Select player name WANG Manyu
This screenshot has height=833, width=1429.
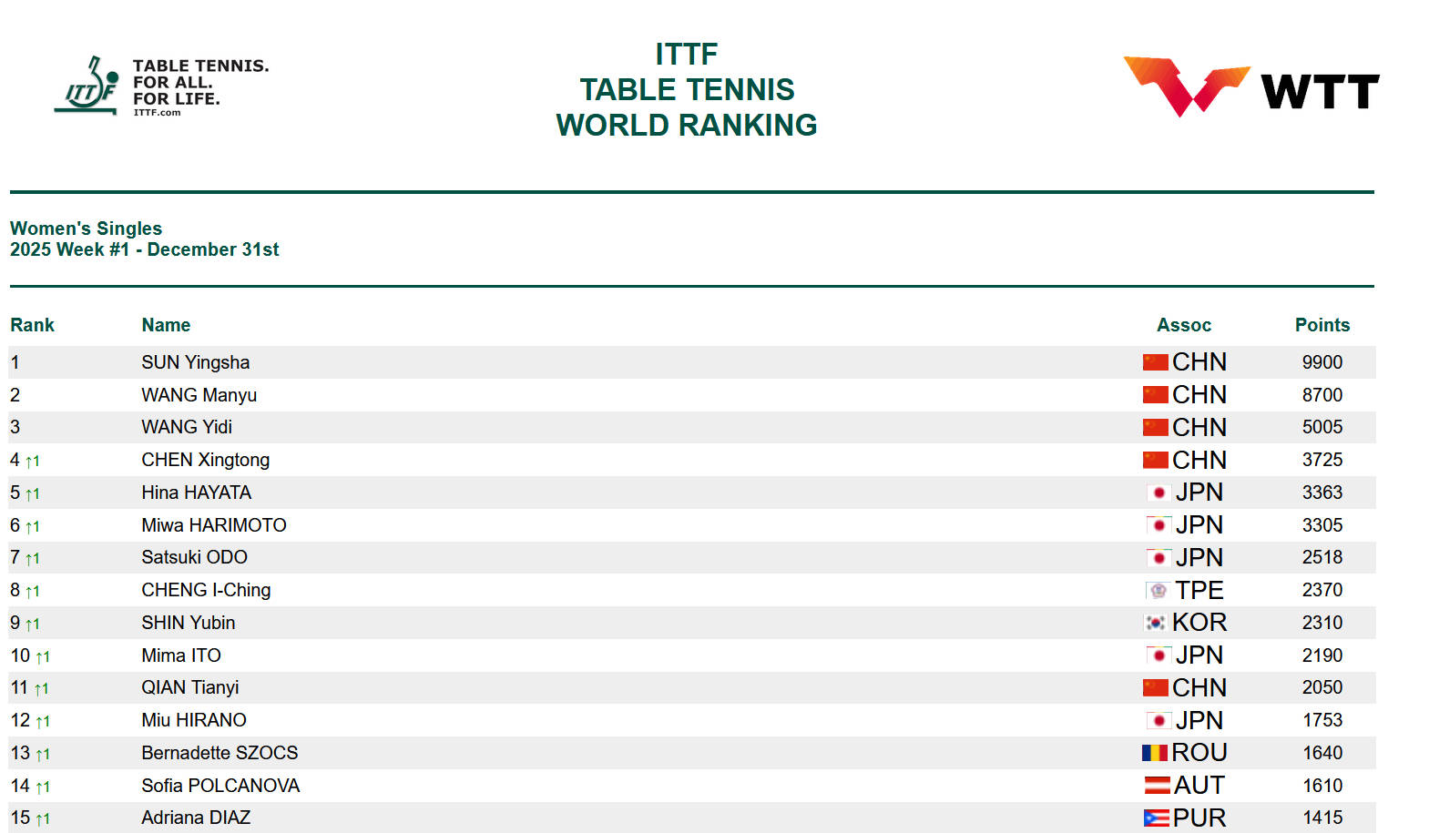click(199, 395)
